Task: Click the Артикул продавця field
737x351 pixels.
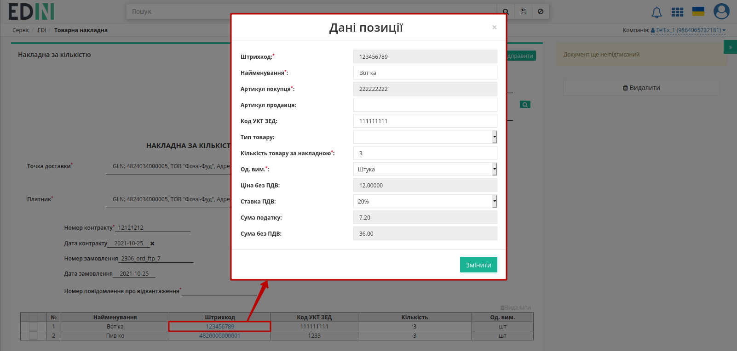Action: pos(425,105)
